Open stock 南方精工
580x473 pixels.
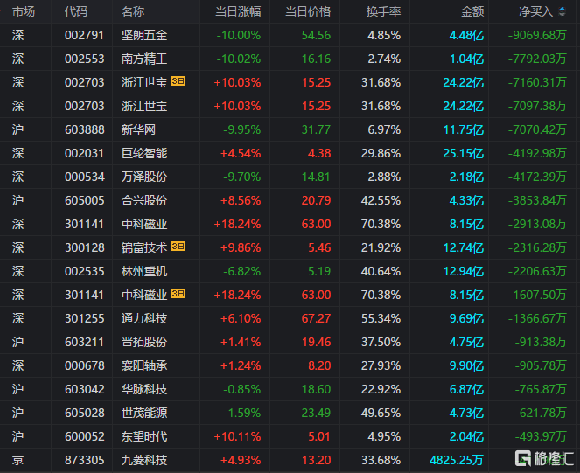[x=144, y=59]
